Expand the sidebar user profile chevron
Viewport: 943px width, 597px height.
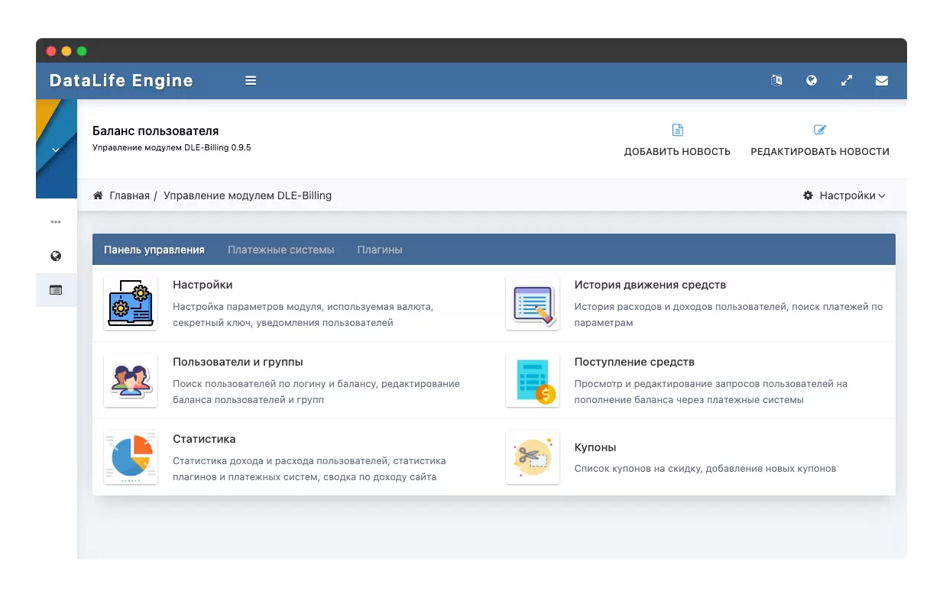[56, 150]
